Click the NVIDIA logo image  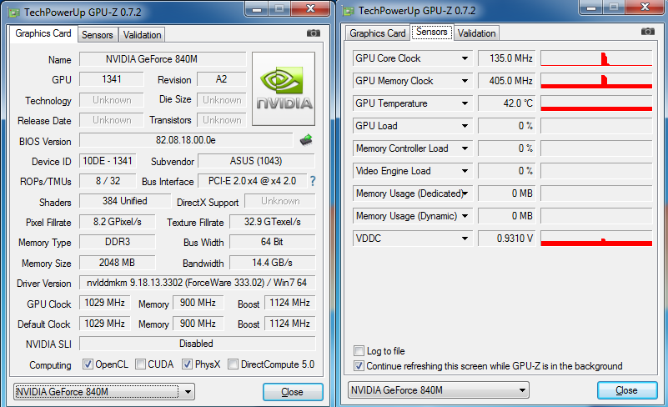pos(284,88)
